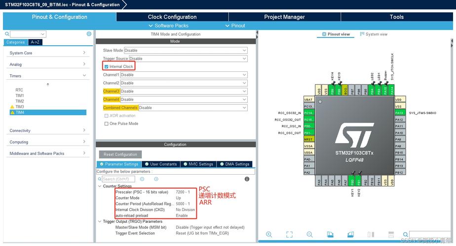Open the DMA Settings tab

(234, 164)
